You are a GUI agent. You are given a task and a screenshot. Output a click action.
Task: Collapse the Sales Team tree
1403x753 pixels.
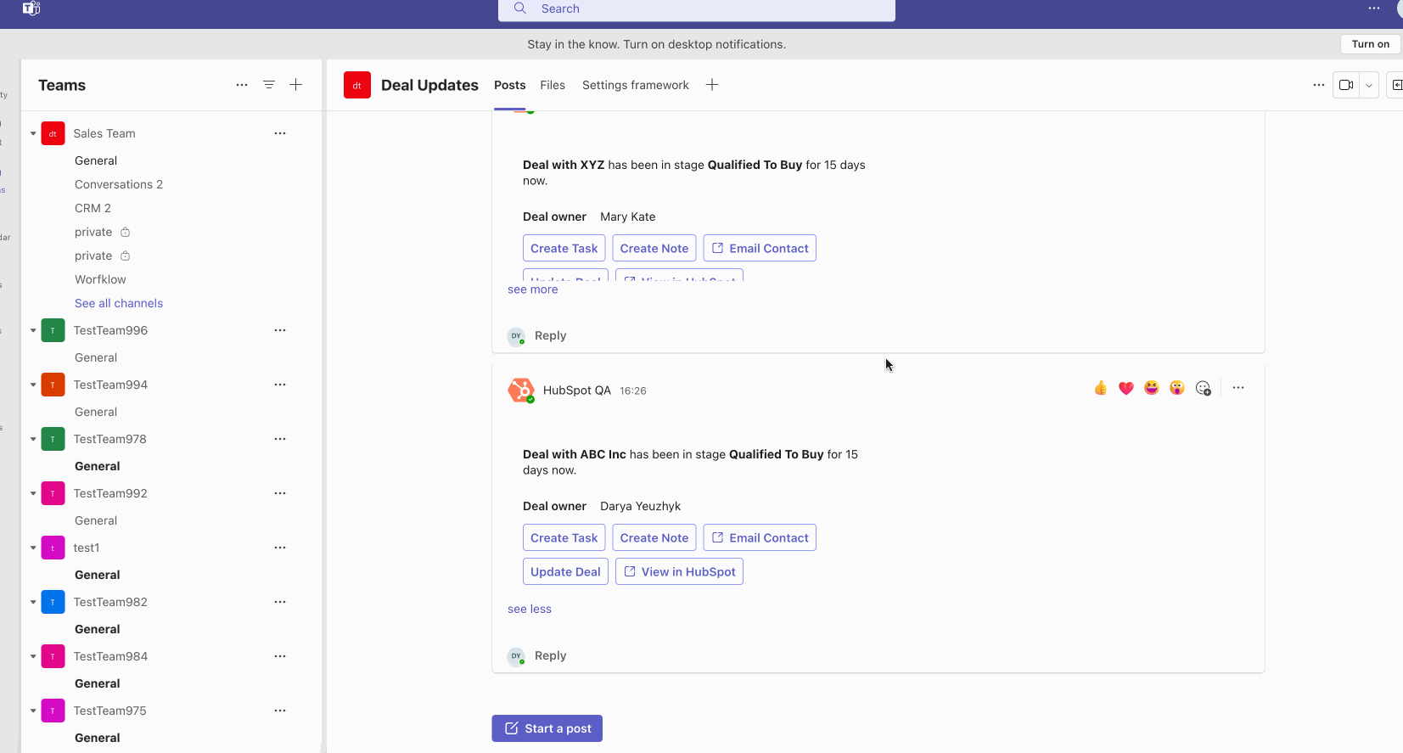coord(33,133)
